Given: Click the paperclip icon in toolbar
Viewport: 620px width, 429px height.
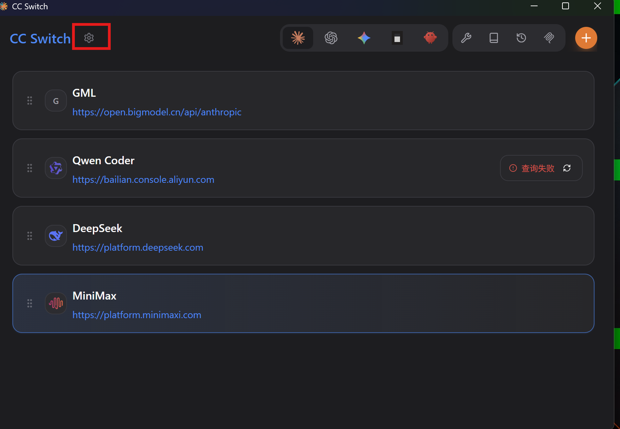Looking at the screenshot, I should click(549, 38).
